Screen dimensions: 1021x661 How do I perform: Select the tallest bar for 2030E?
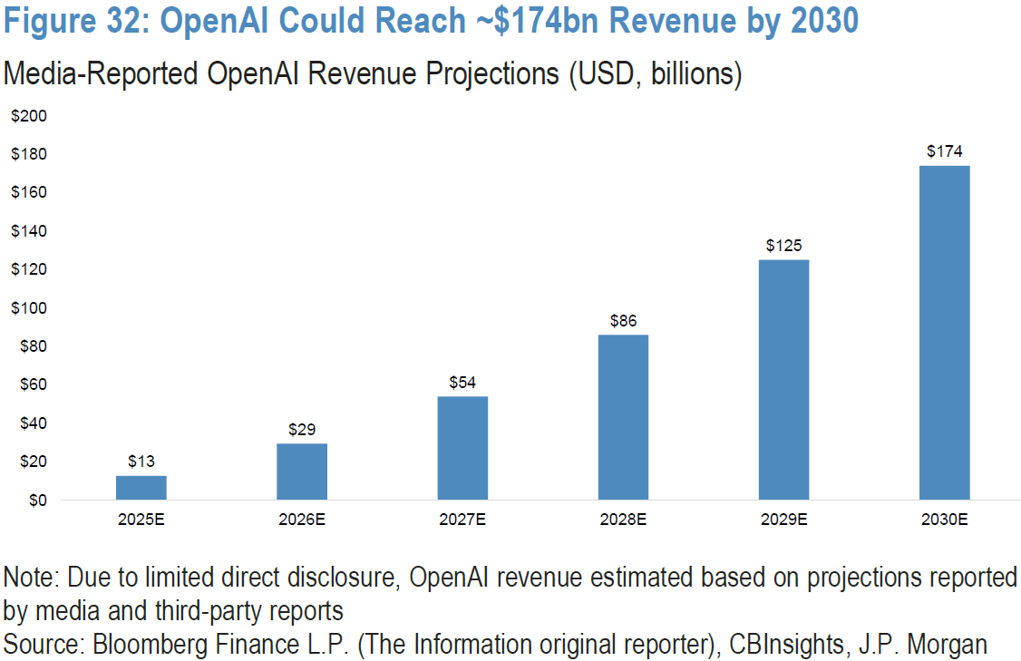click(944, 333)
